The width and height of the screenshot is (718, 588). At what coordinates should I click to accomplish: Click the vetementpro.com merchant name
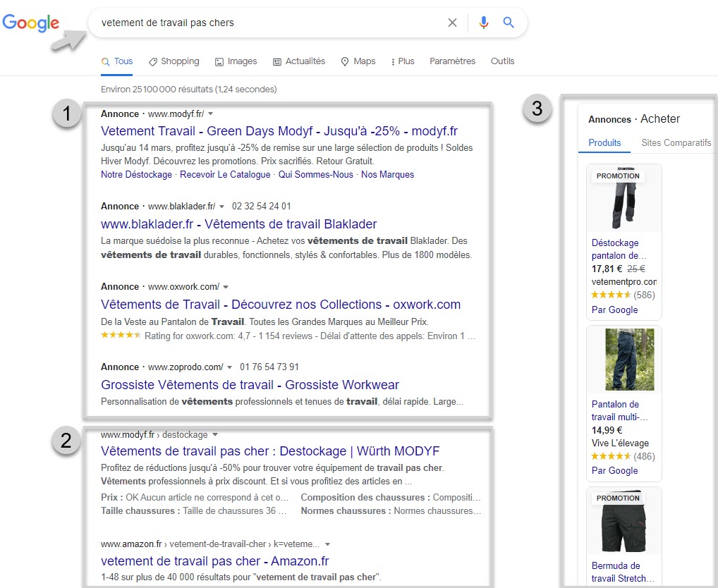click(624, 282)
